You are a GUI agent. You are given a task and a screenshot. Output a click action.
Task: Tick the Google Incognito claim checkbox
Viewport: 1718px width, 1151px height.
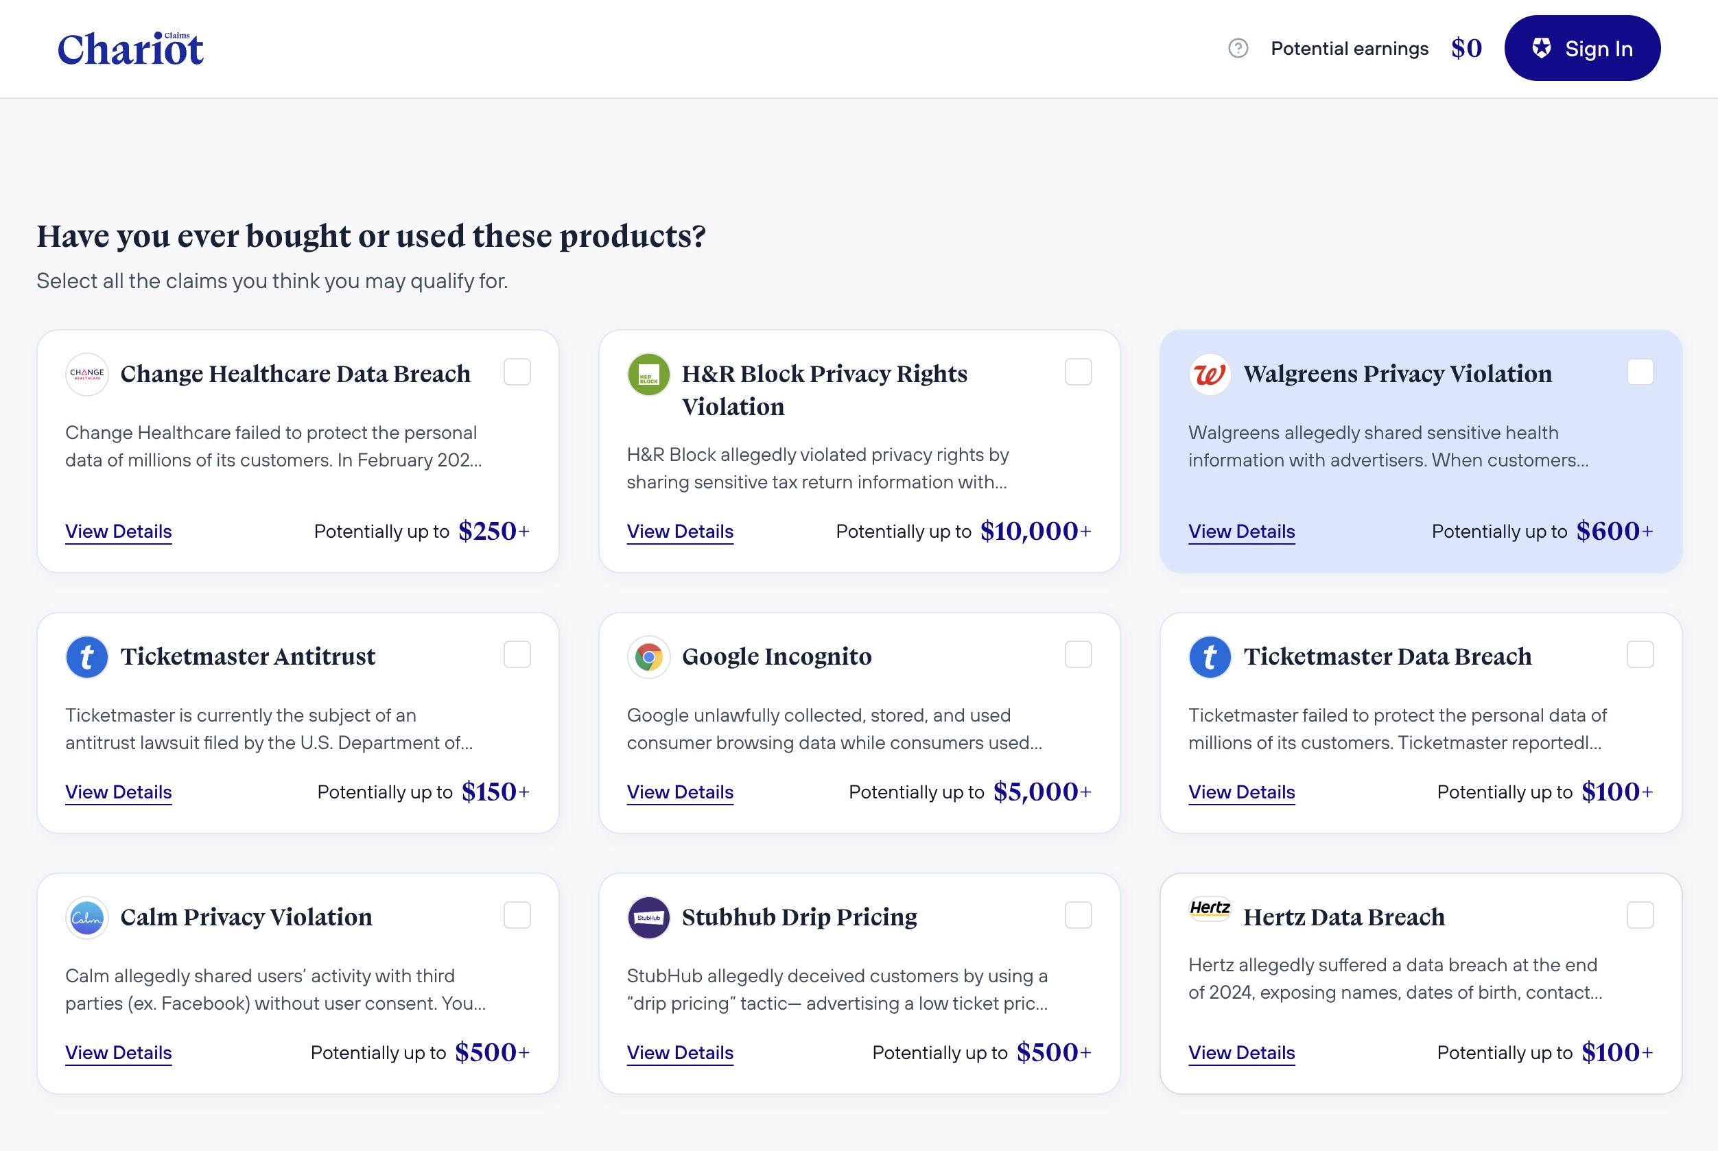(1078, 655)
